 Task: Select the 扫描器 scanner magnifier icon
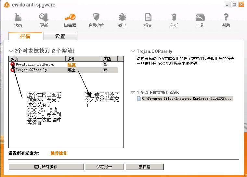click(x=70, y=17)
